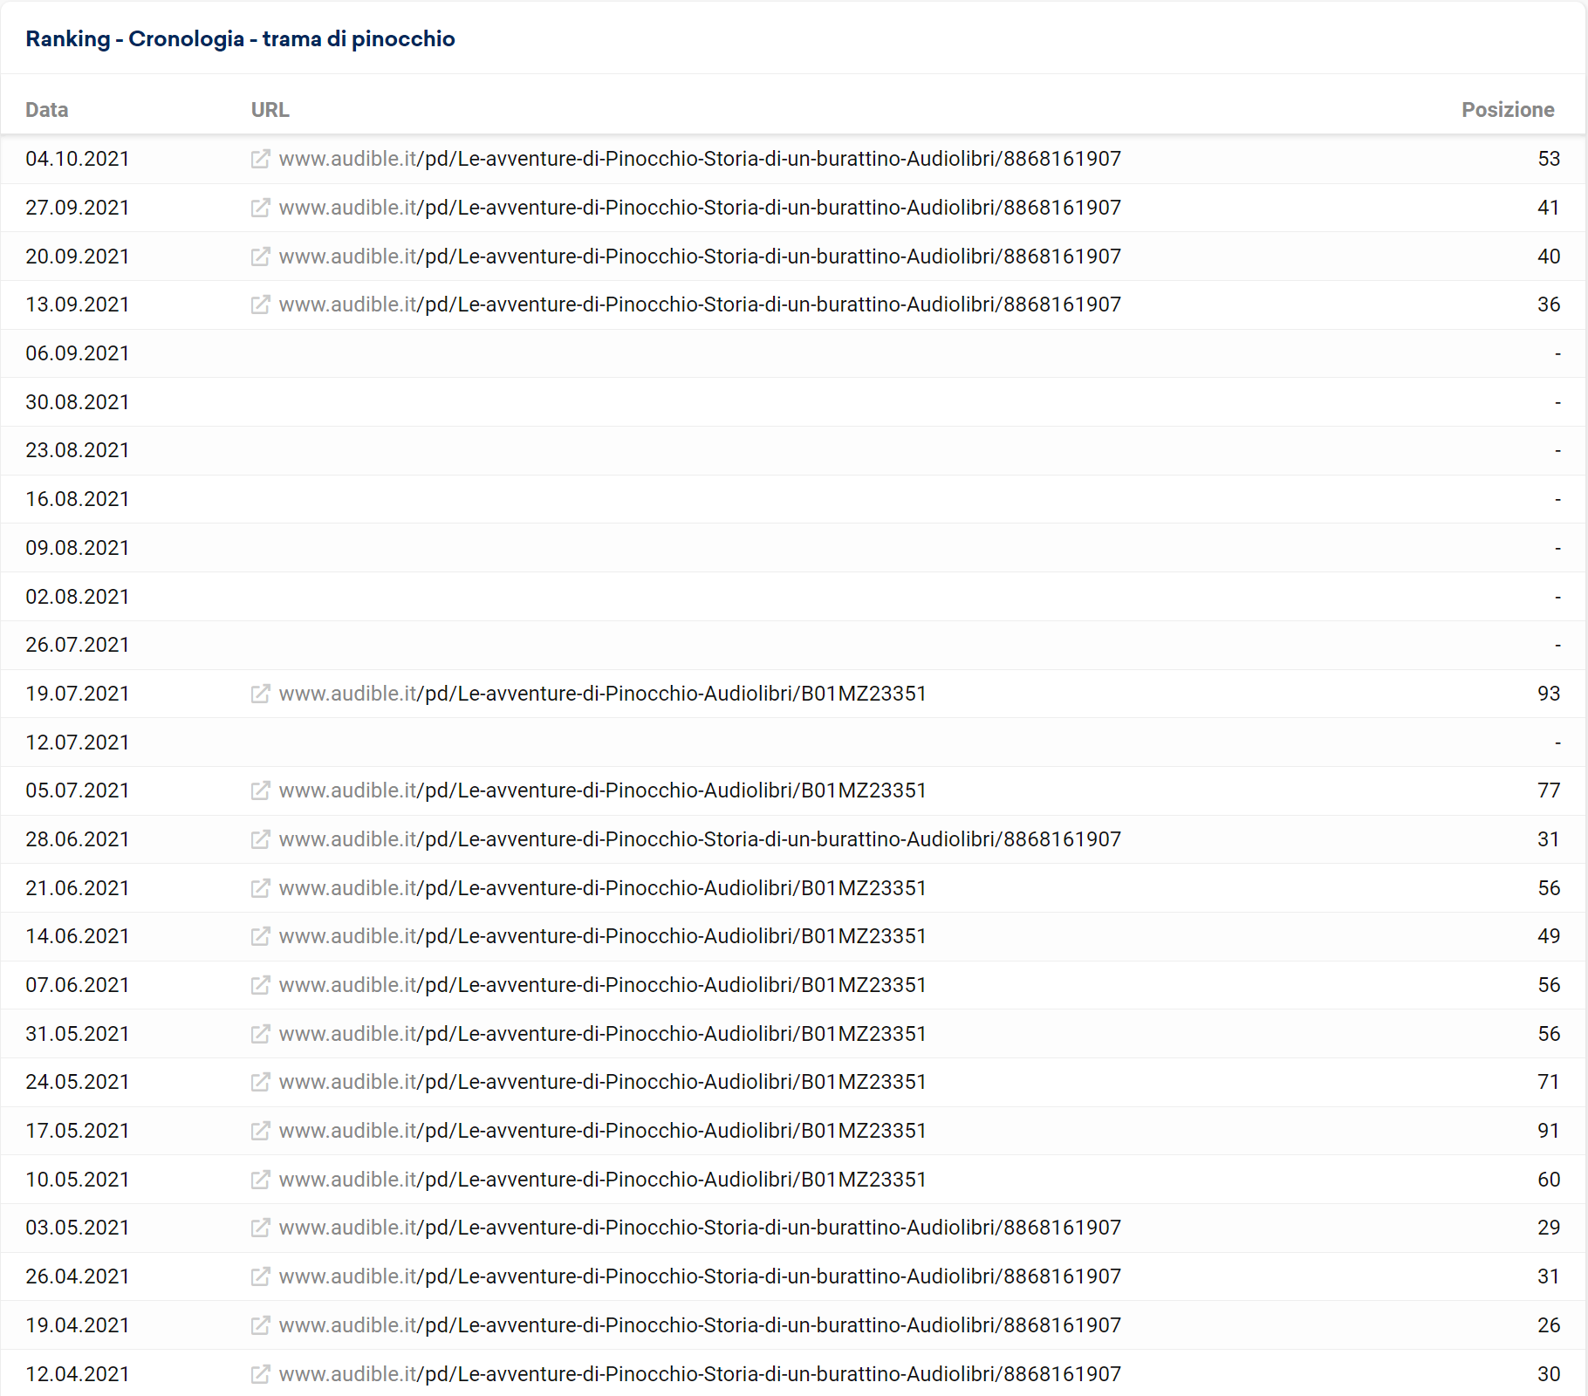
Task: Select the date 02.08.2021
Action: [78, 597]
